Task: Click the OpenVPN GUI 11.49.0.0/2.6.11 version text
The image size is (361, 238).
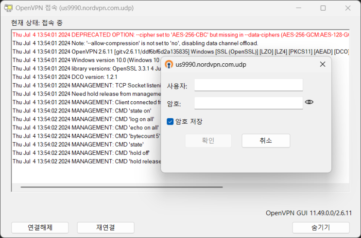Action: tap(309, 213)
